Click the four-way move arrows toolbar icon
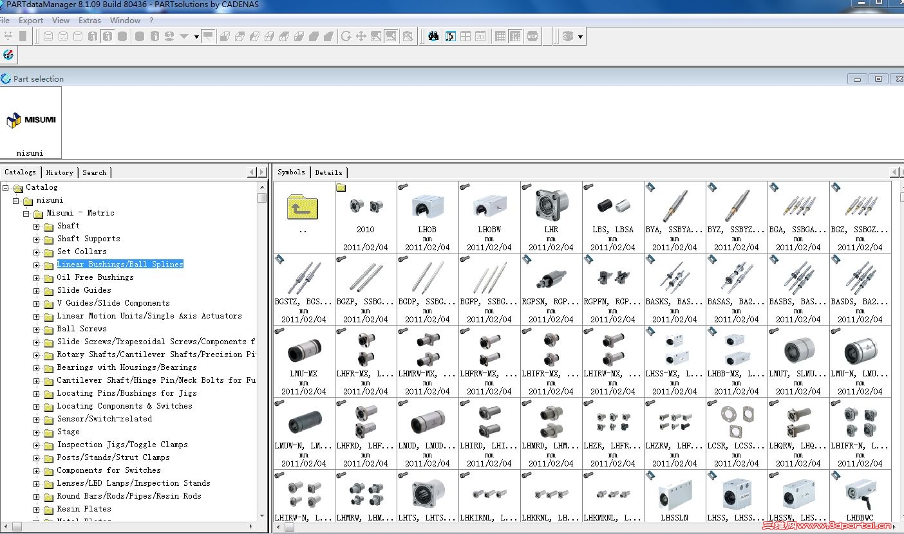This screenshot has width=904, height=534. [x=361, y=37]
